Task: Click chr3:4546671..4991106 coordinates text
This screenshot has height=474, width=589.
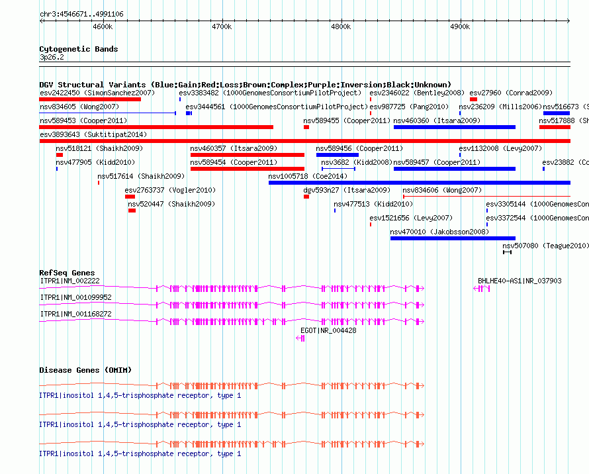Action: (81, 14)
